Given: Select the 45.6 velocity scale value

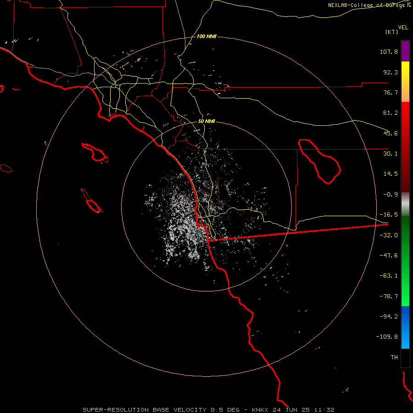Looking at the screenshot, I should point(391,133).
